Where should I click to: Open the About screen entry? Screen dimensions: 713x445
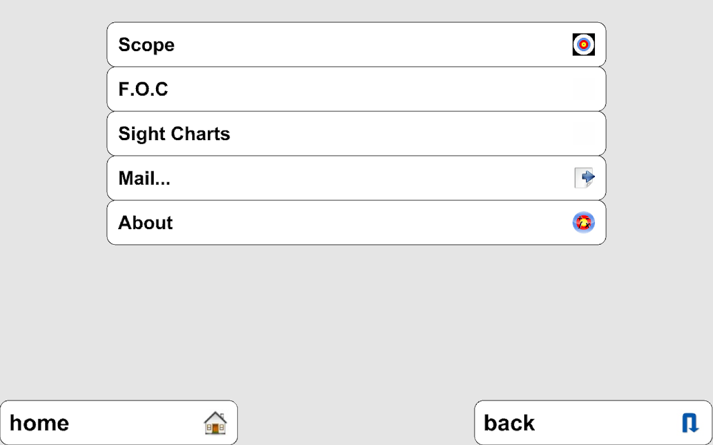tap(356, 222)
